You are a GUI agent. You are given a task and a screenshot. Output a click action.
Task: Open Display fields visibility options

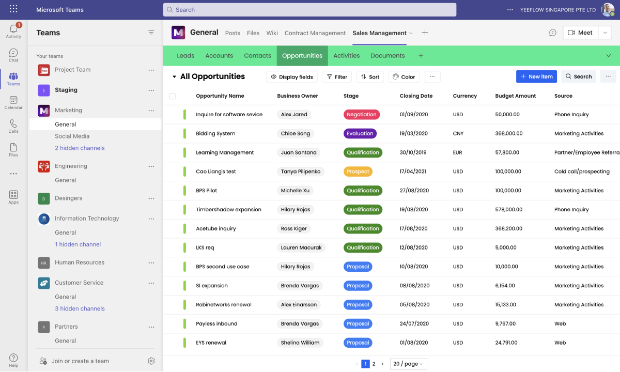click(x=292, y=77)
